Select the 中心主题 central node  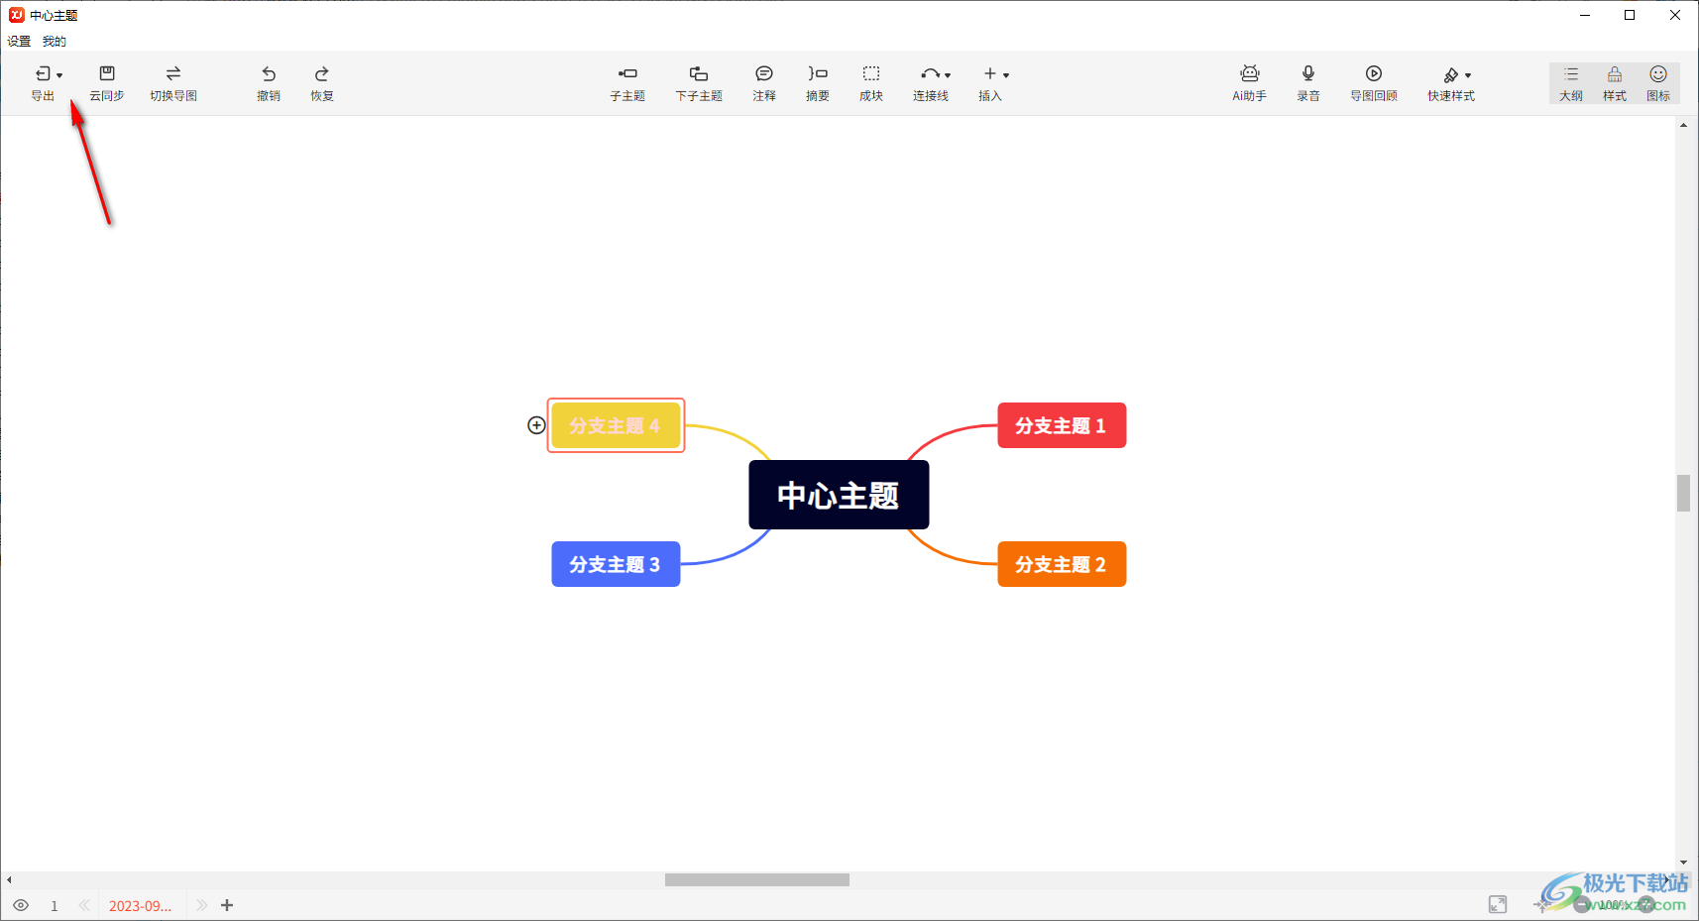pyautogui.click(x=839, y=495)
